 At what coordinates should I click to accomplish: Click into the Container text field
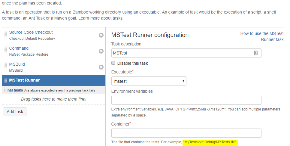pyautogui.click(x=186, y=133)
